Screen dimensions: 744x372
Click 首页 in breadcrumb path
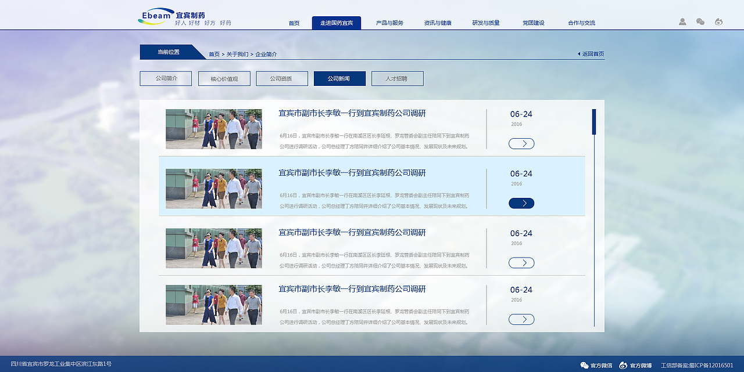(x=214, y=54)
